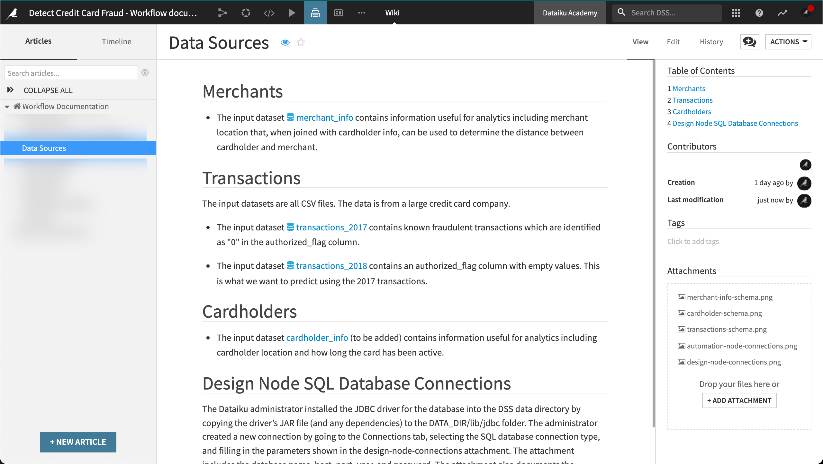Follow the transactions_2017 dataset link

point(331,227)
